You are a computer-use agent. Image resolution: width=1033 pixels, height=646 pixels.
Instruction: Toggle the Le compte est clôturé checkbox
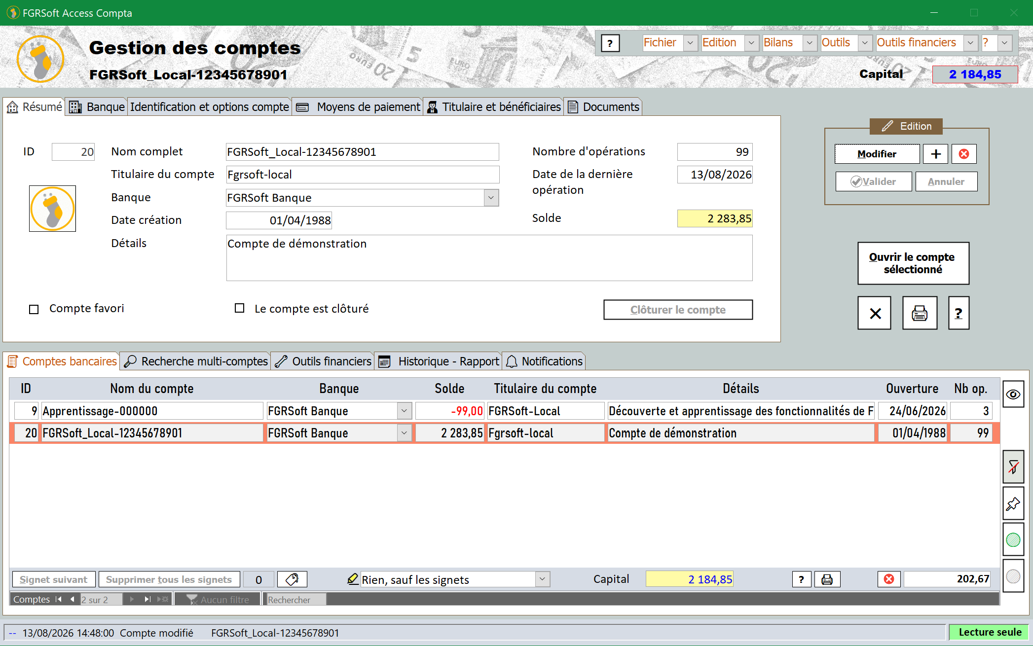(239, 308)
